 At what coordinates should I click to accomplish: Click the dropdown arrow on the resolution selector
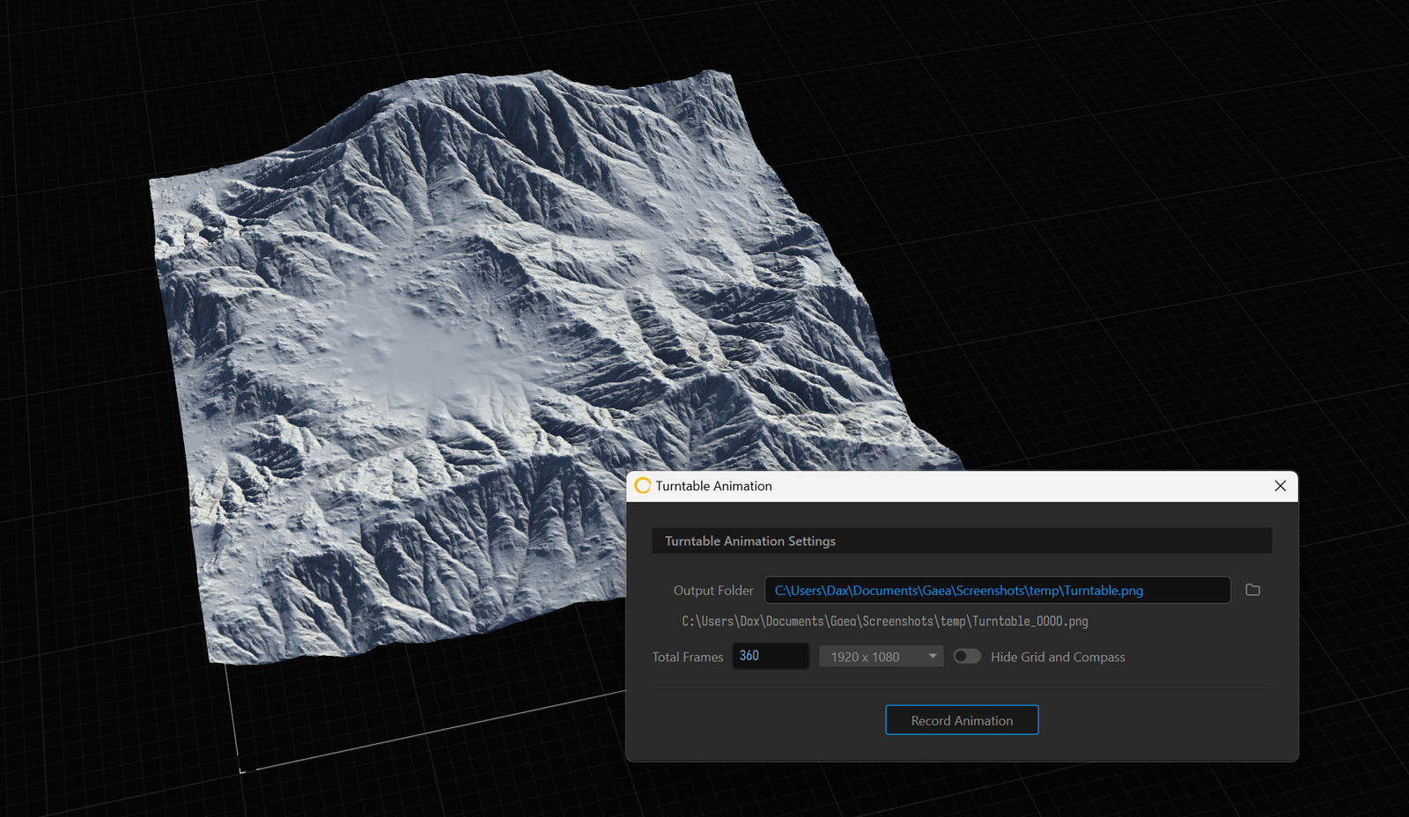pos(932,656)
